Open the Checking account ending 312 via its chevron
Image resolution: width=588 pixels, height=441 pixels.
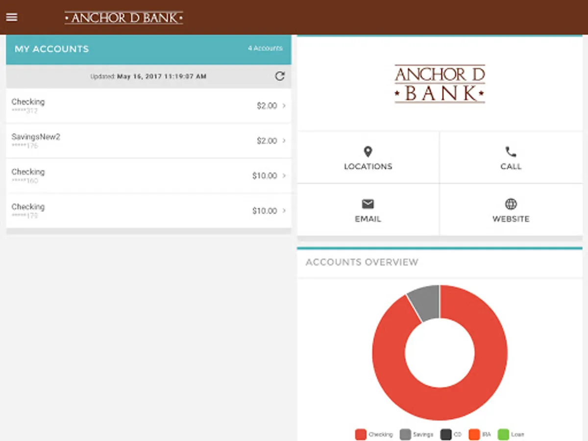point(284,106)
